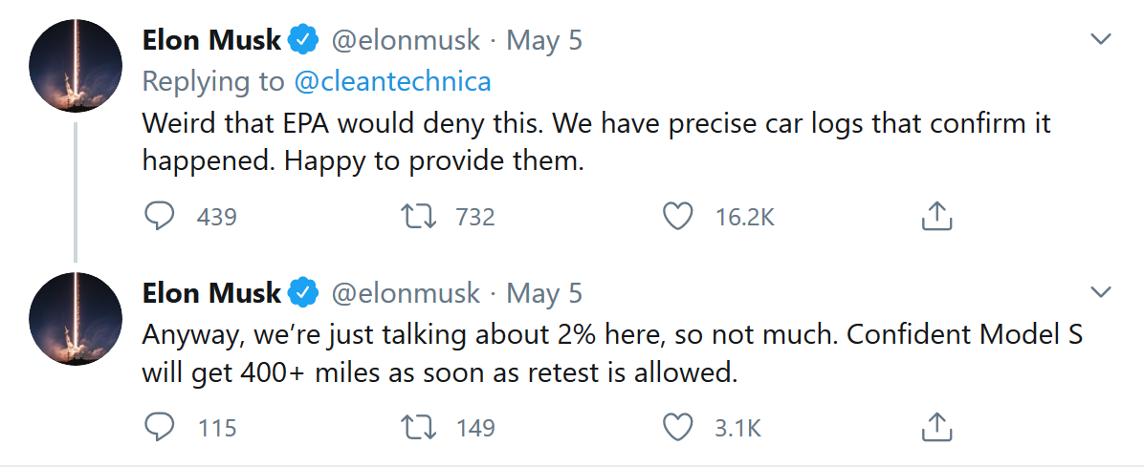Open the first tweet's May 5 timestamp
This screenshot has height=467, width=1144.
pos(543,40)
